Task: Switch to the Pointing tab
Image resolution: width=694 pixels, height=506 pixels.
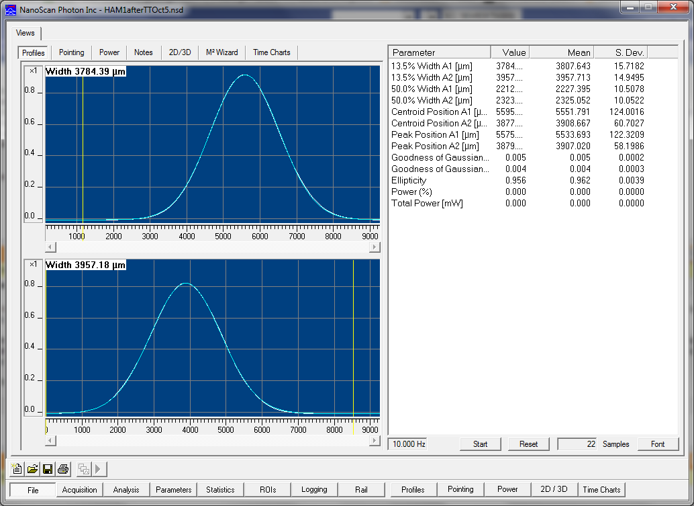Action: tap(71, 52)
